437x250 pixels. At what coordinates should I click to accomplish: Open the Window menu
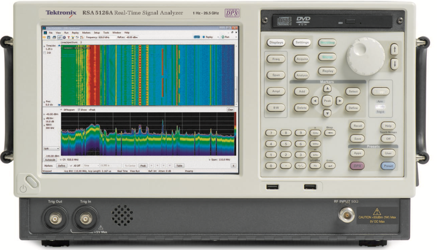click(x=116, y=33)
